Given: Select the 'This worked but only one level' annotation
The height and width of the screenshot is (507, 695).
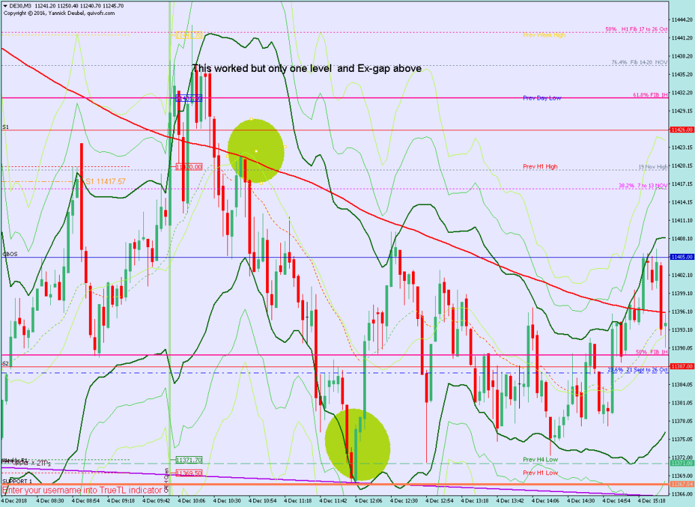Looking at the screenshot, I should (307, 69).
